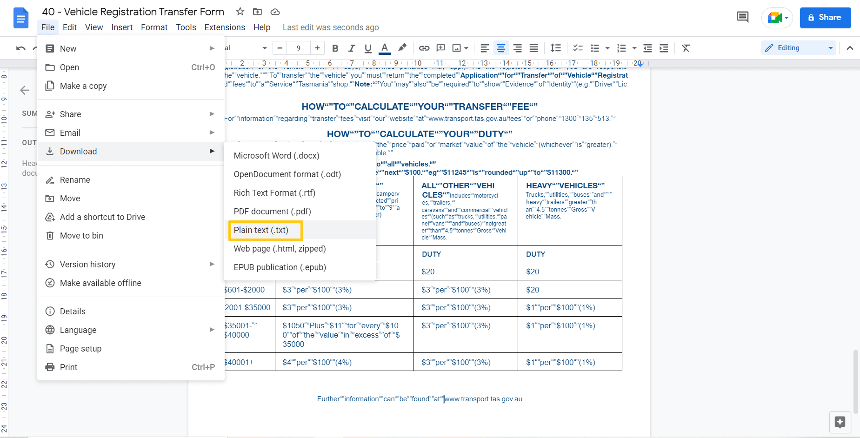Screen dimensions: 860x438
Task: Increase font size with the plus button
Action: [317, 48]
